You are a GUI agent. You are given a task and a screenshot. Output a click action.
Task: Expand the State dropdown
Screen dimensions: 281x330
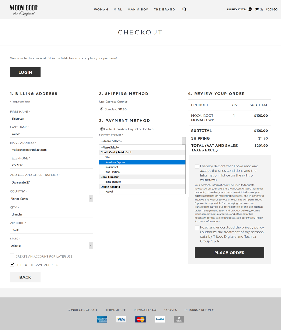point(51,245)
